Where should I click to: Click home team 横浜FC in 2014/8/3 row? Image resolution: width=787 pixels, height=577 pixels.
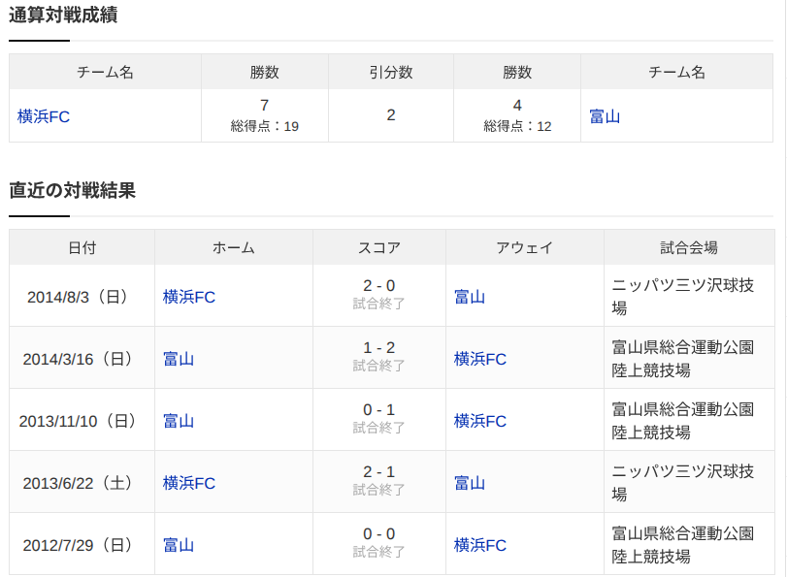[x=188, y=297]
